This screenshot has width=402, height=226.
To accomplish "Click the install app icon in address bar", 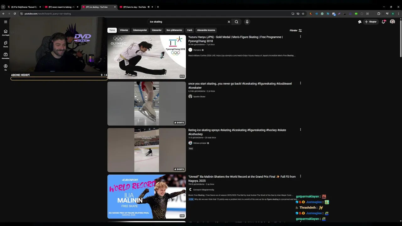I will pyautogui.click(x=293, y=13).
